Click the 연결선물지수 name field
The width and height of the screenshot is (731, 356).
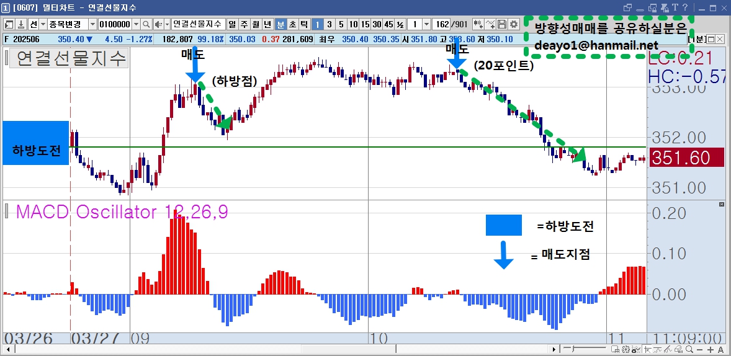[199, 24]
